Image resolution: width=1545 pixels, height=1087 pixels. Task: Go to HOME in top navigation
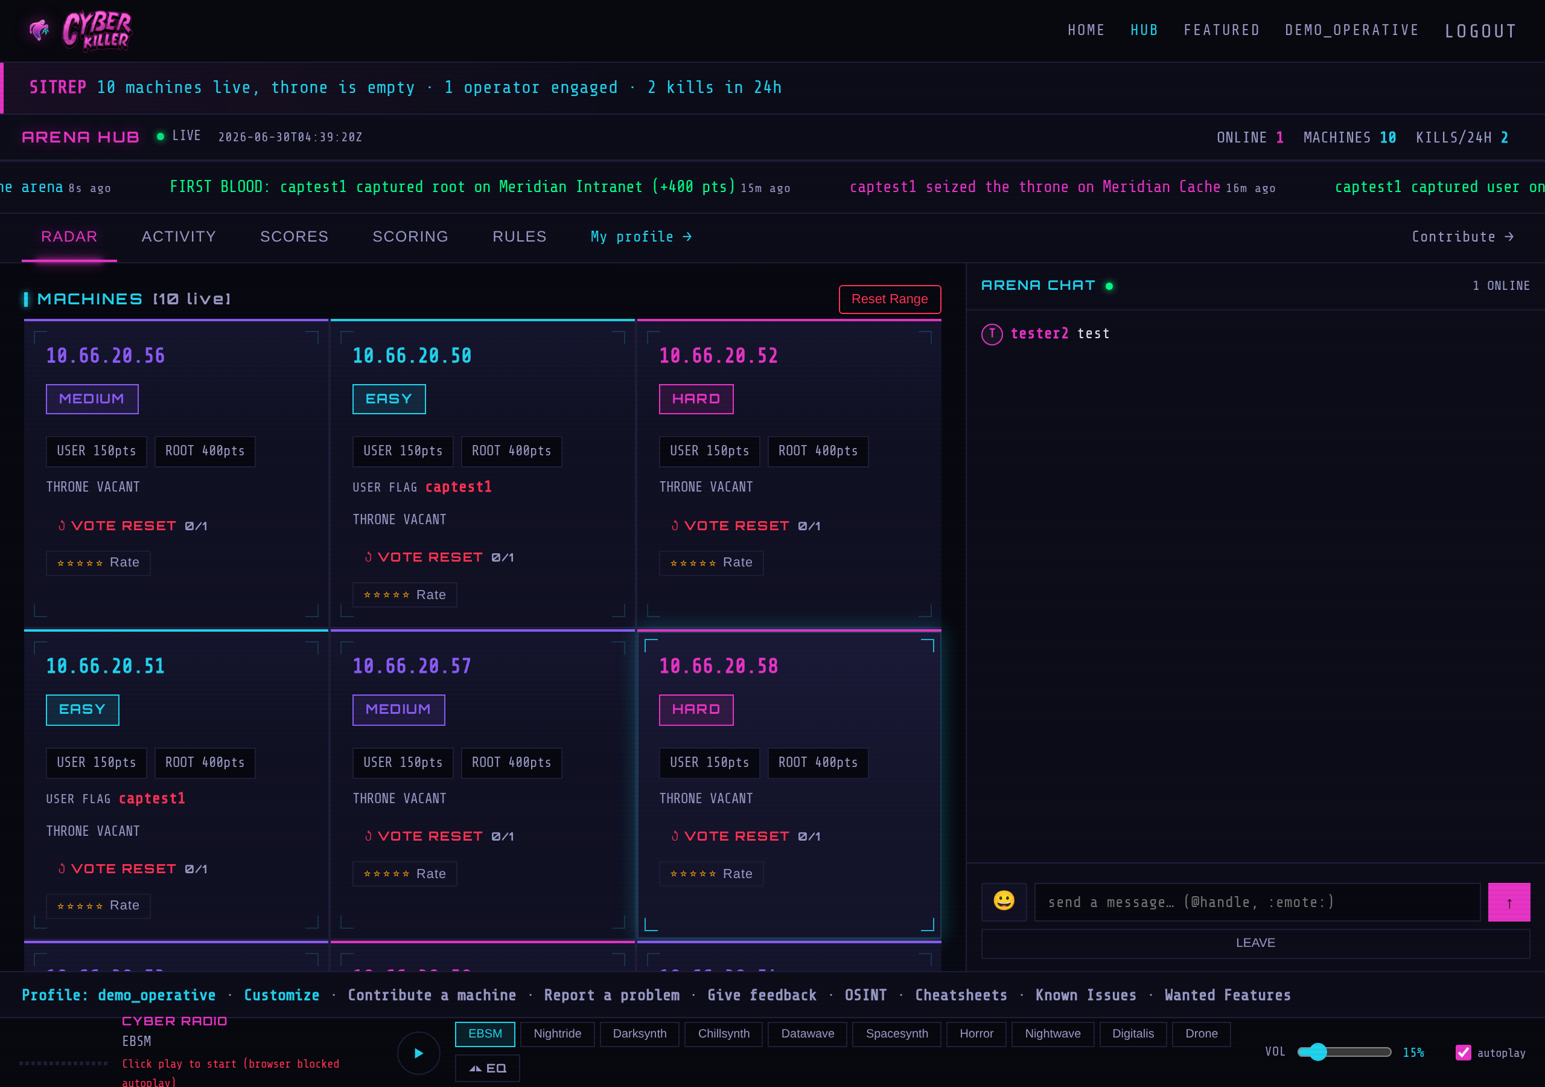[x=1086, y=30]
